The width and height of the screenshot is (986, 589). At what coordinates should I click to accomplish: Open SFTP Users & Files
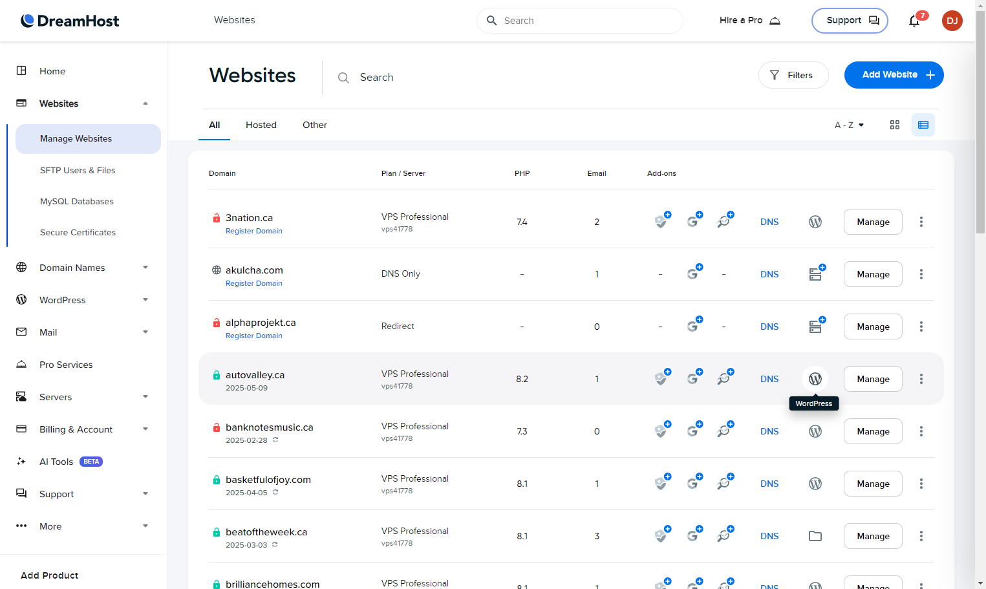[78, 171]
